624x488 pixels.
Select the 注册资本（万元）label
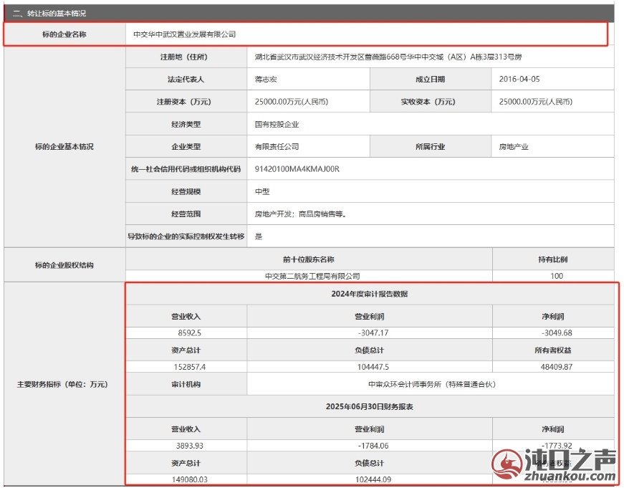[x=184, y=102]
